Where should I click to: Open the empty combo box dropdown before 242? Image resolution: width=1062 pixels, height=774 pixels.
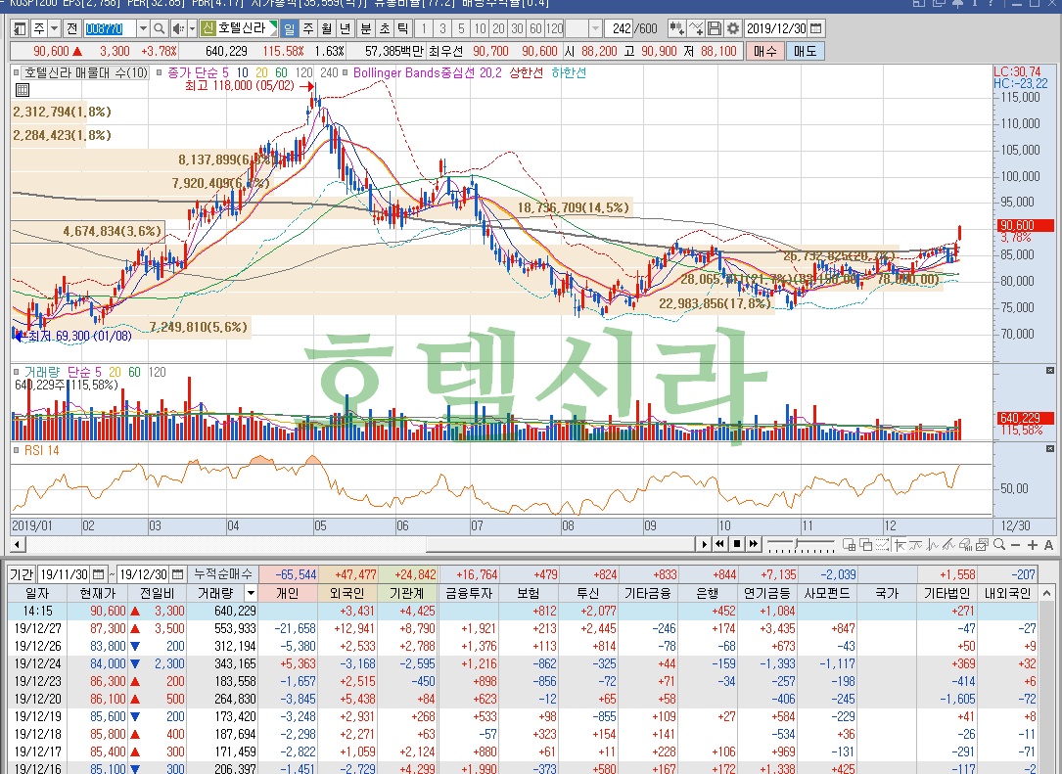[595, 28]
